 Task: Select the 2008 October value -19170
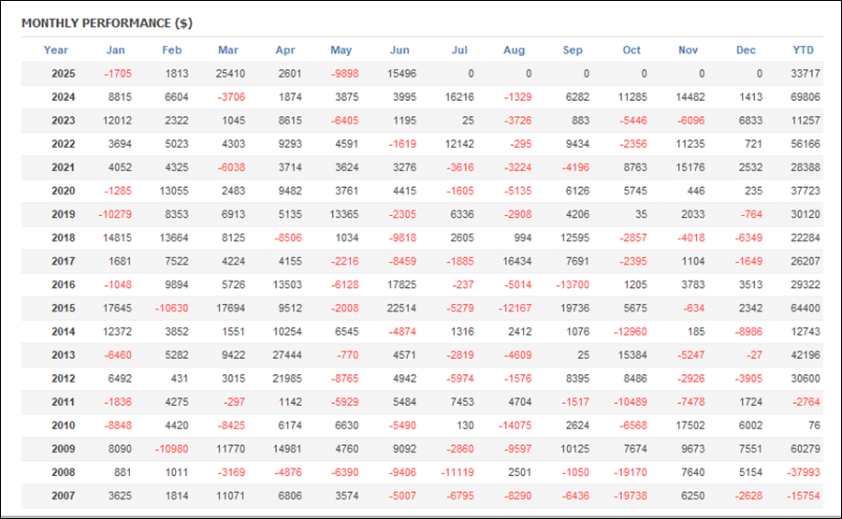pos(631,472)
